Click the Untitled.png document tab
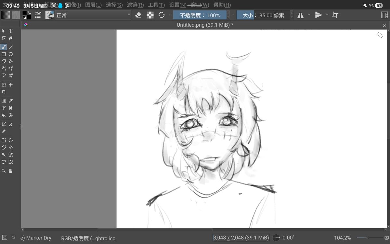Image resolution: width=390 pixels, height=244 pixels. (x=205, y=25)
